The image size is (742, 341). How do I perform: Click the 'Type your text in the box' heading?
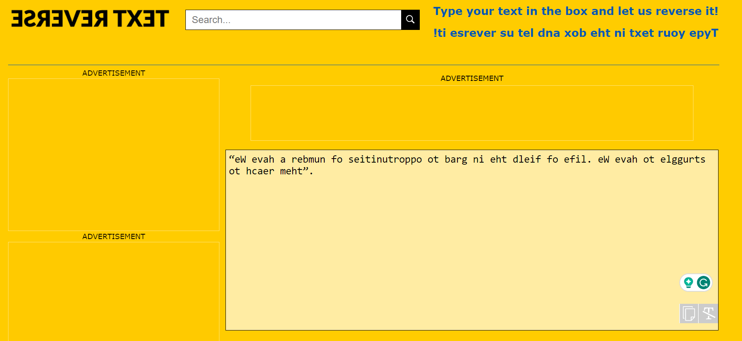(575, 11)
